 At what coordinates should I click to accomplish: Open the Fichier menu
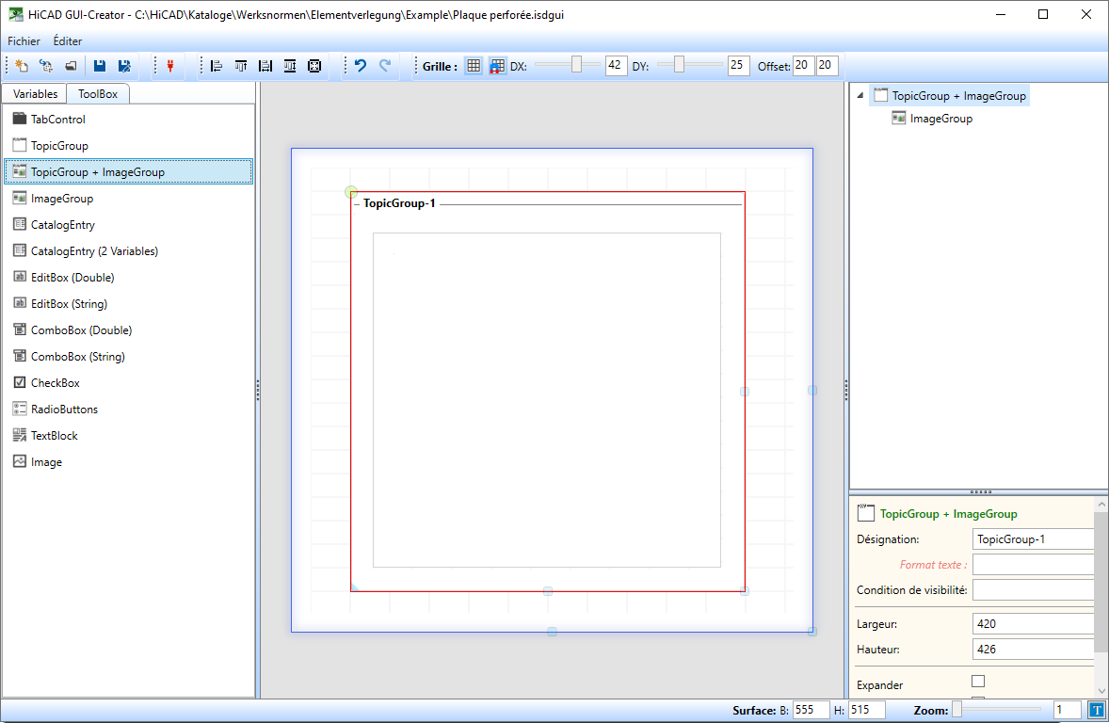point(24,41)
